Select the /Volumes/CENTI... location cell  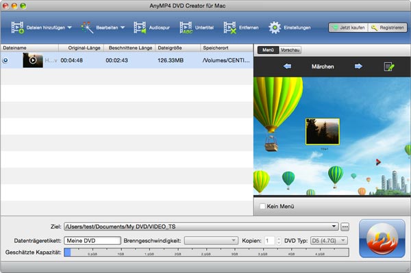point(226,60)
